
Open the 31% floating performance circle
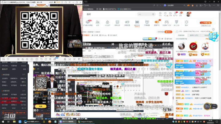pyautogui.click(x=207, y=106)
